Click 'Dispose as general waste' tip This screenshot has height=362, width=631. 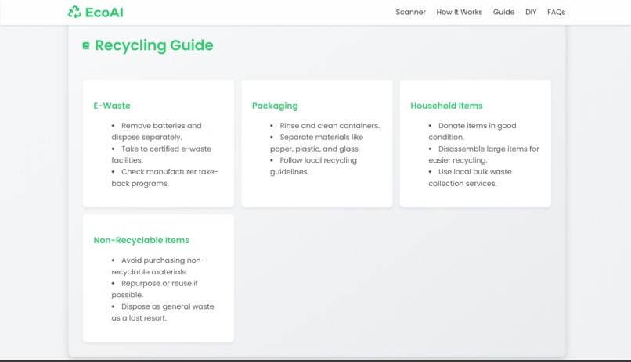[163, 312]
